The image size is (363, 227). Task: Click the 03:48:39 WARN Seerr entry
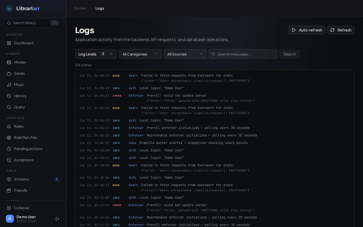pos(215,168)
